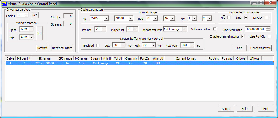Click the Cables number input field
Viewport: 278px width, 118px height.
tap(20, 15)
